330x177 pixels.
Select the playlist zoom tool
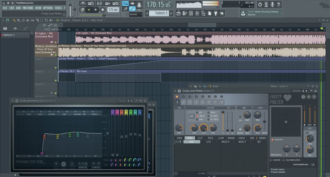point(46,20)
